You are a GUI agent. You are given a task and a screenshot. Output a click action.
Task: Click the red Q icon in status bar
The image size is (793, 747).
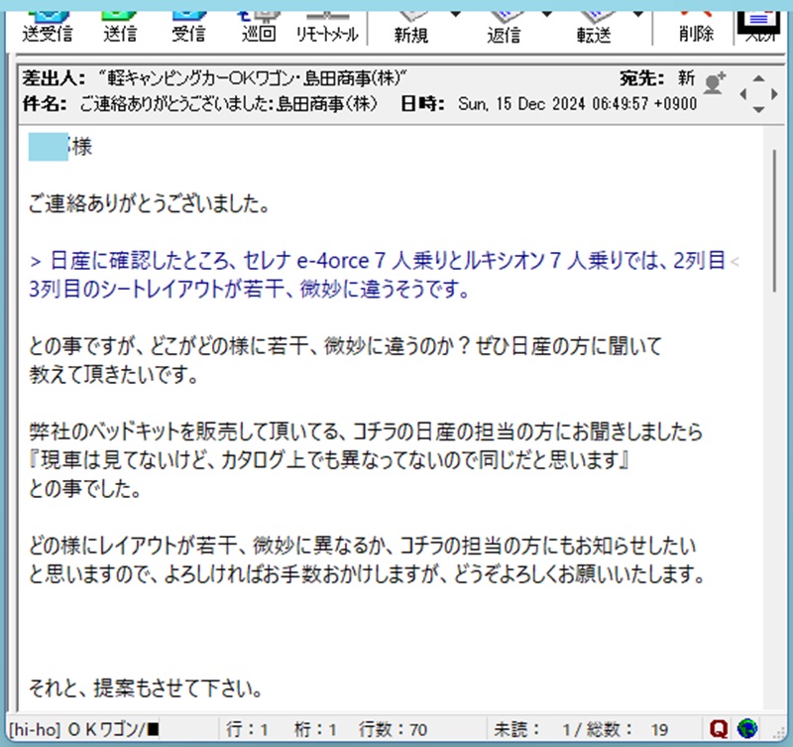tap(719, 729)
